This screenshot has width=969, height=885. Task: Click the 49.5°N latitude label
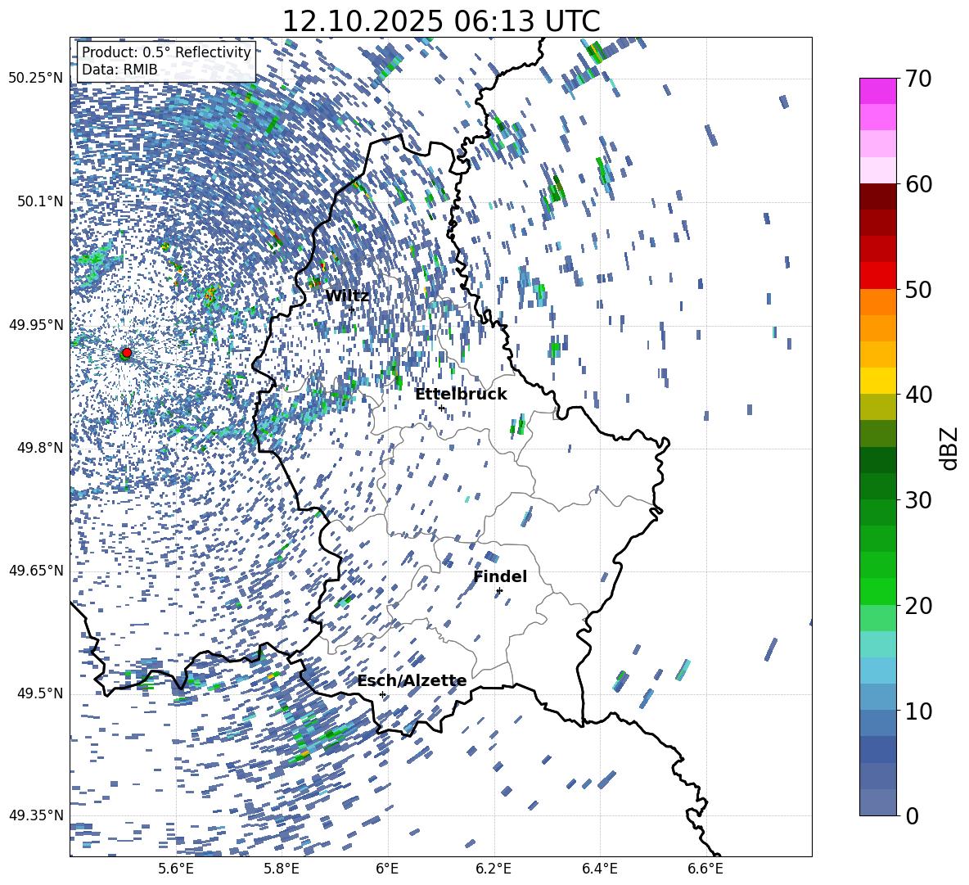[x=39, y=693]
